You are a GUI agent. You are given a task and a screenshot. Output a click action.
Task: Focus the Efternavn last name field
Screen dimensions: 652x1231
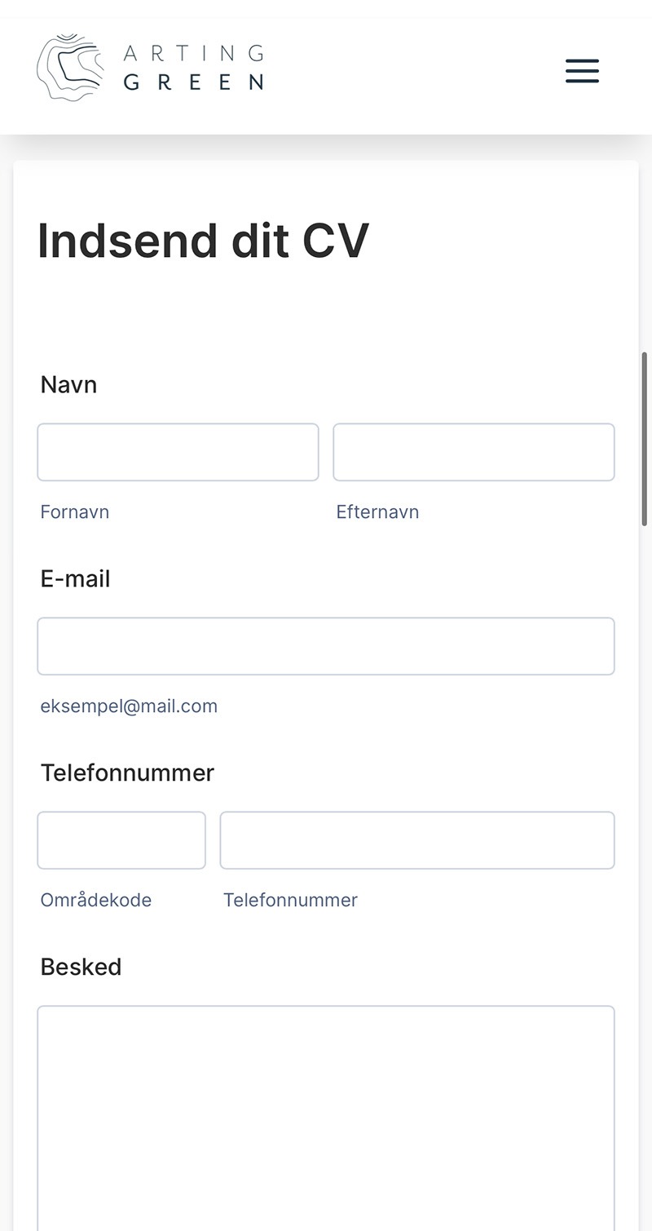pyautogui.click(x=474, y=452)
